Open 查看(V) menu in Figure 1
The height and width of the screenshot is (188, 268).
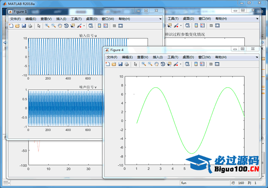click(46, 19)
